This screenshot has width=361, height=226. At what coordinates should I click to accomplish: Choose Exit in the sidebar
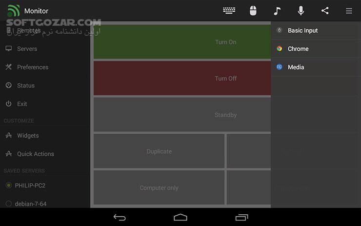click(x=45, y=104)
